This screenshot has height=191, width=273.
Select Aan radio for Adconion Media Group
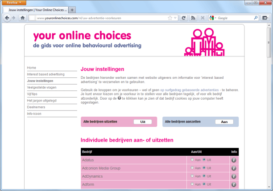[192, 168]
